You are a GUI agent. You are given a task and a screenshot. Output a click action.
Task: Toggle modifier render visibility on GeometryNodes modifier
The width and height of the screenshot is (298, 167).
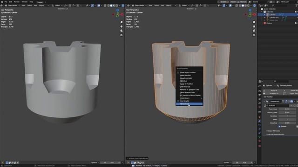[291, 102]
